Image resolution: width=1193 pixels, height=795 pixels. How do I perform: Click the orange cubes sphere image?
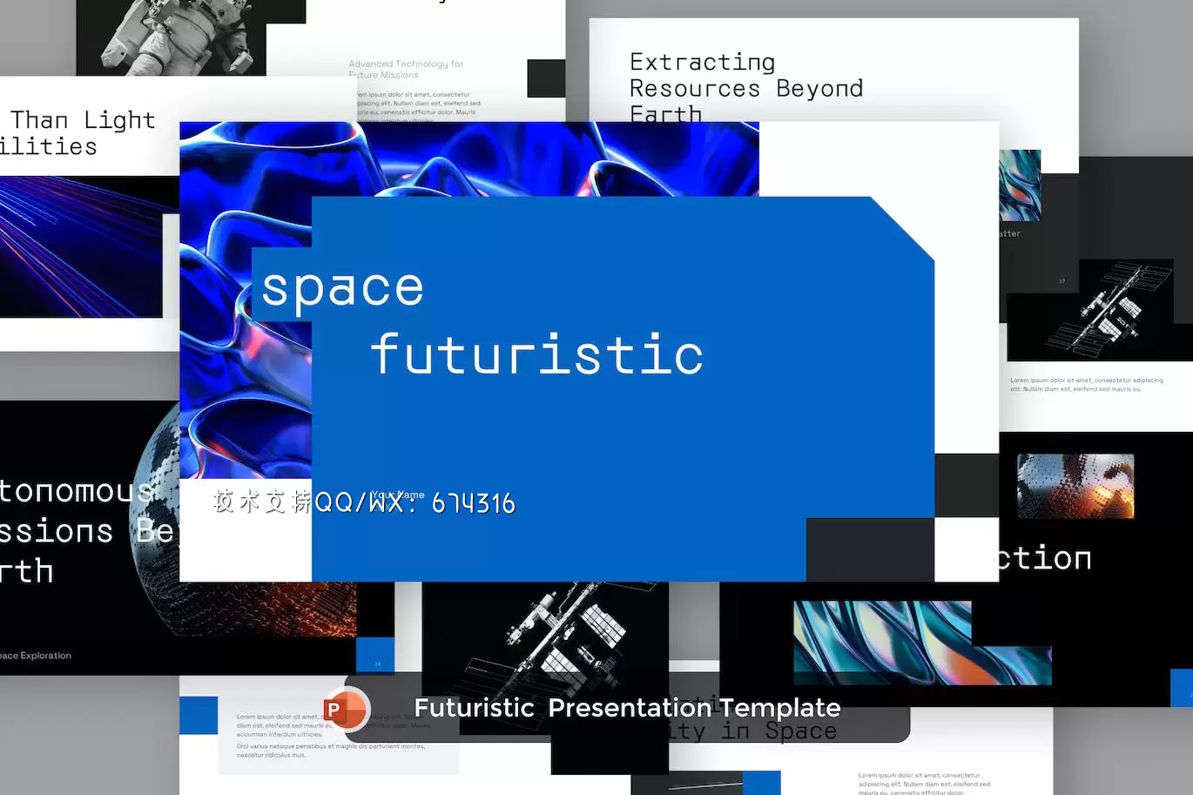coord(1075,486)
